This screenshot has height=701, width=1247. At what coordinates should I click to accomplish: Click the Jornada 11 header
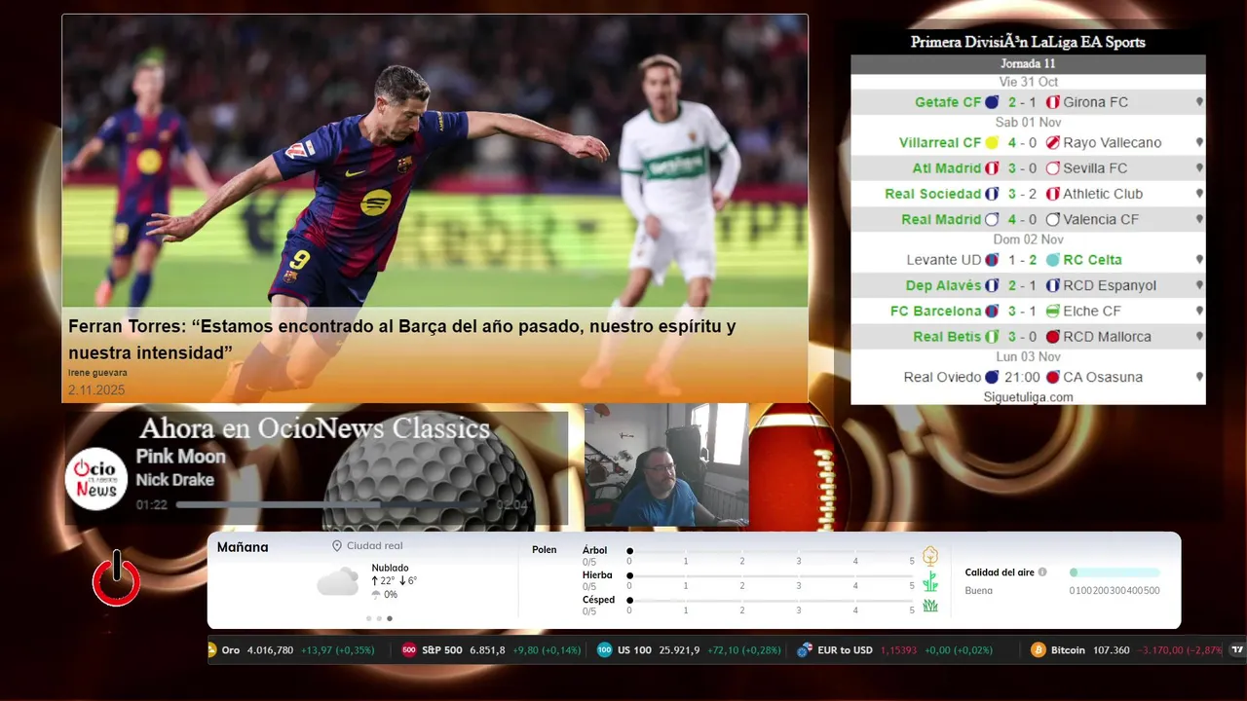(x=1028, y=64)
